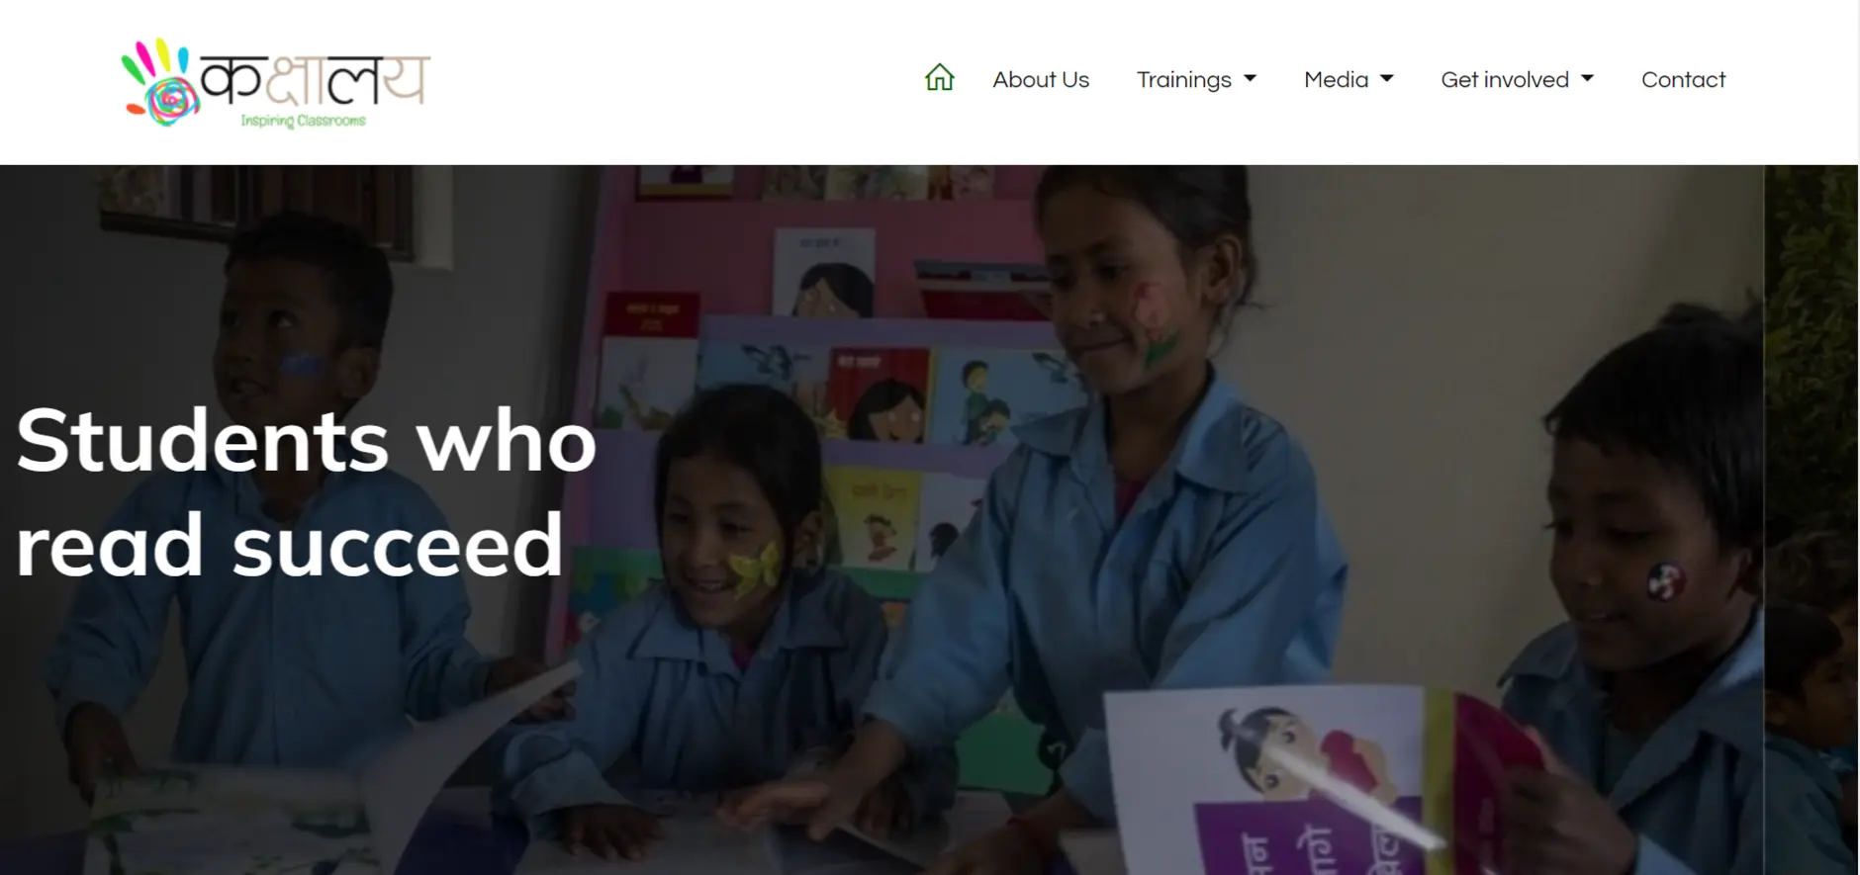The height and width of the screenshot is (875, 1860).
Task: Expand the Get involved dropdown arrow
Action: [x=1587, y=78]
